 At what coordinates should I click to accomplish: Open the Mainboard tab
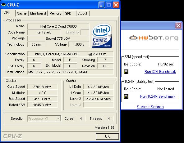pos(38,13)
